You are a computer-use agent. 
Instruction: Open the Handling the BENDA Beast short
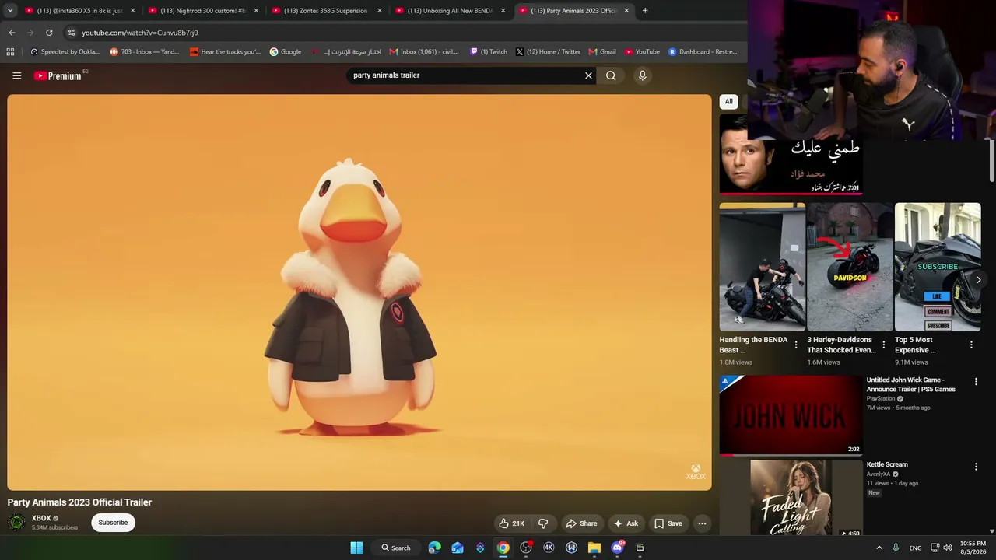point(762,267)
